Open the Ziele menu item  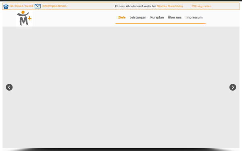click(122, 17)
